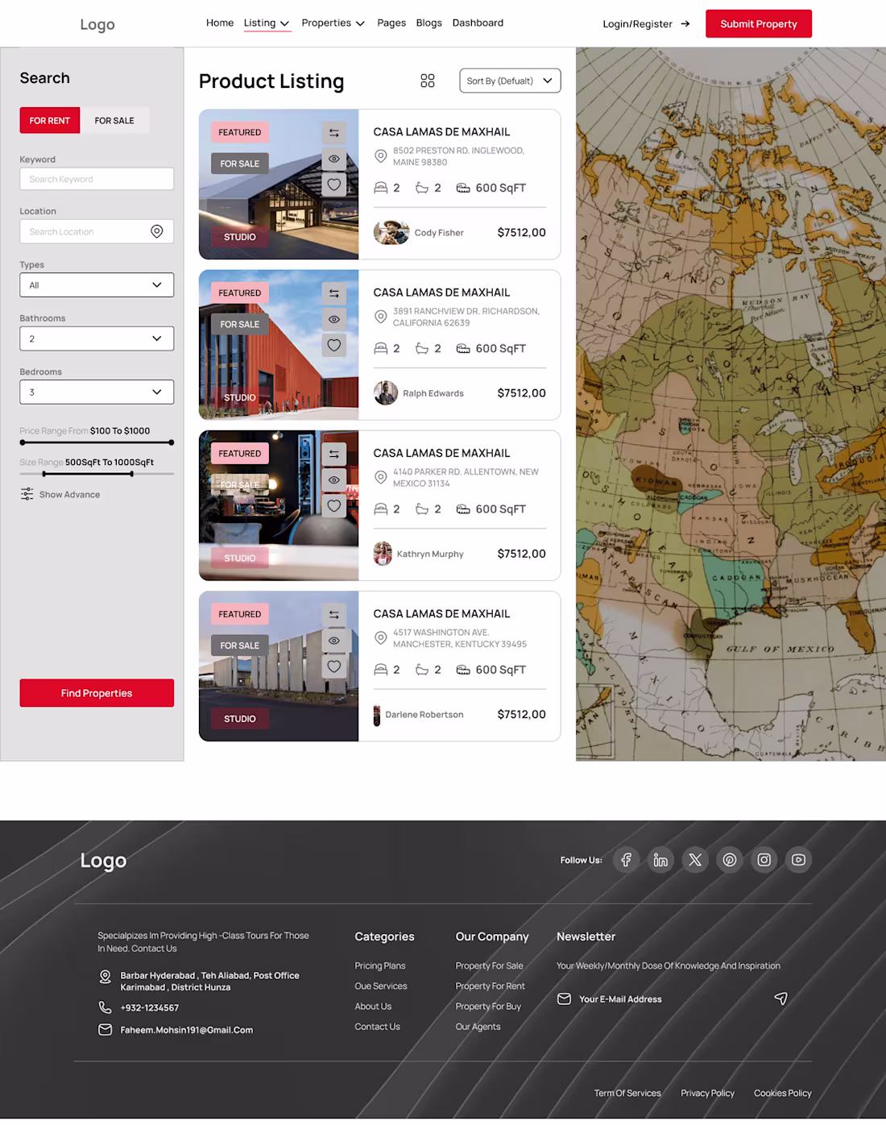Switch to the FOR SALE filter toggle
Viewport: 886px width, 1125px height.
(114, 120)
